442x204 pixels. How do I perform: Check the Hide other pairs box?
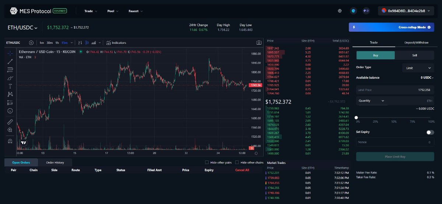[x=207, y=162]
